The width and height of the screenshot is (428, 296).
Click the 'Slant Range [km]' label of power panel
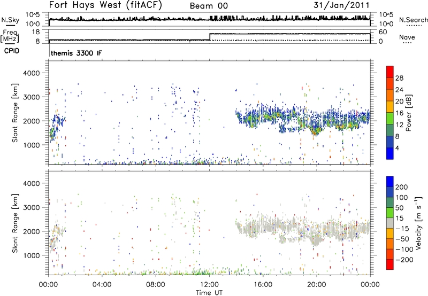(15, 113)
